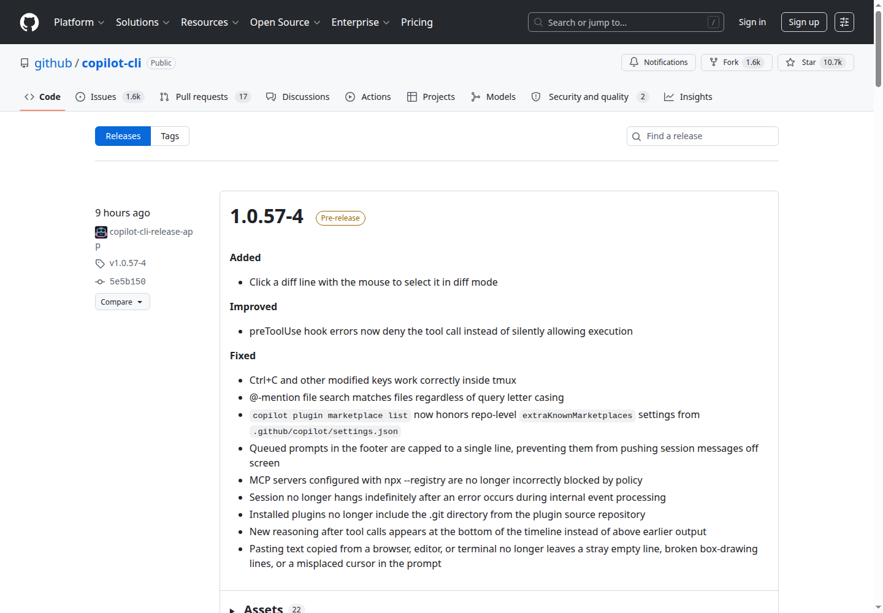The image size is (883, 613).
Task: Expand the Assets section triangle
Action: (x=232, y=610)
